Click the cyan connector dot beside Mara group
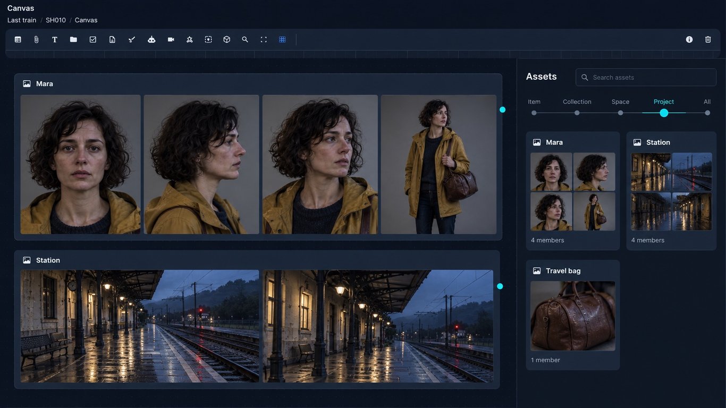Viewport: 726px width, 408px height. [502, 109]
